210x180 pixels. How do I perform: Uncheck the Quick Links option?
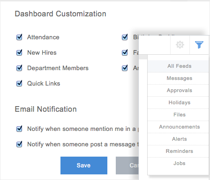(x=19, y=83)
